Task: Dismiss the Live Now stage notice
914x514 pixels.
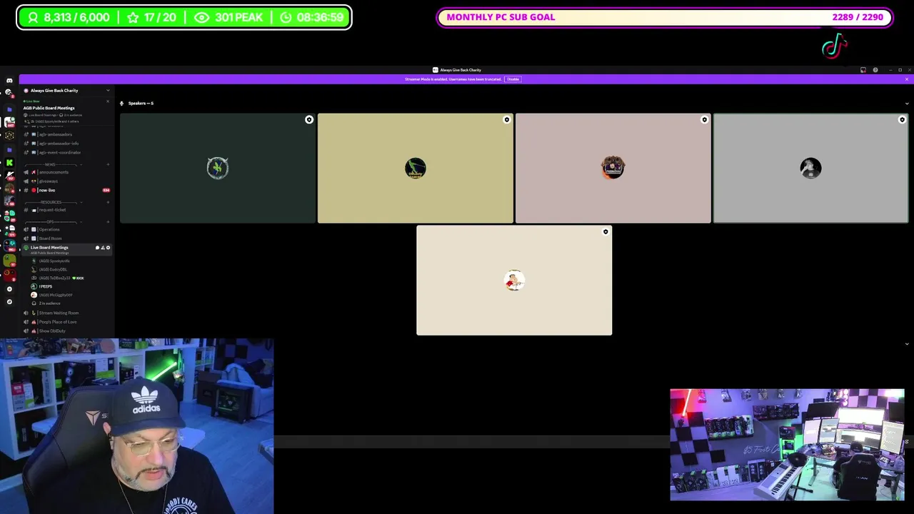Action: (108, 101)
